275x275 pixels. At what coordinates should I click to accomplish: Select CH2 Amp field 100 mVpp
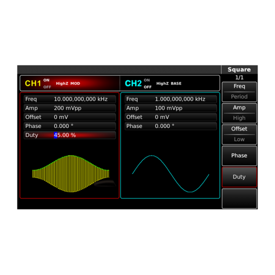171,108
